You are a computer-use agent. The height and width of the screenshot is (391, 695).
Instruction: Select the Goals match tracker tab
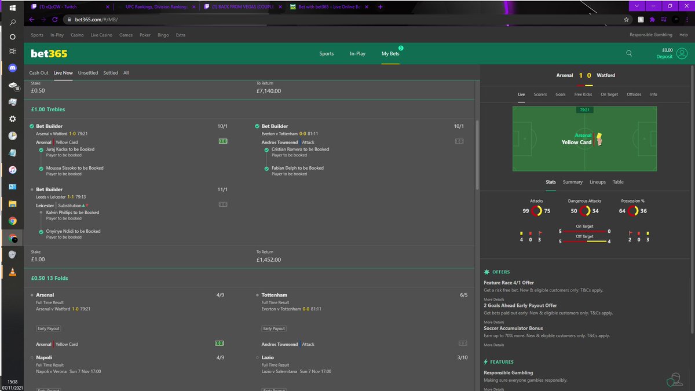(x=560, y=94)
